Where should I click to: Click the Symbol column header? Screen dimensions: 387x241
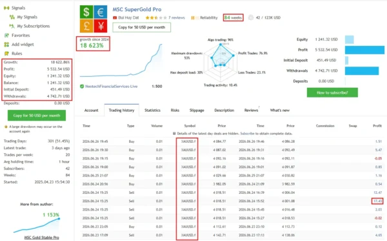click(190, 126)
